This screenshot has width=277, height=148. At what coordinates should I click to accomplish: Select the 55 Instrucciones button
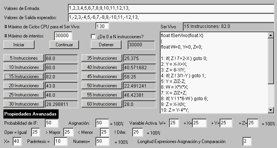coord(102,95)
